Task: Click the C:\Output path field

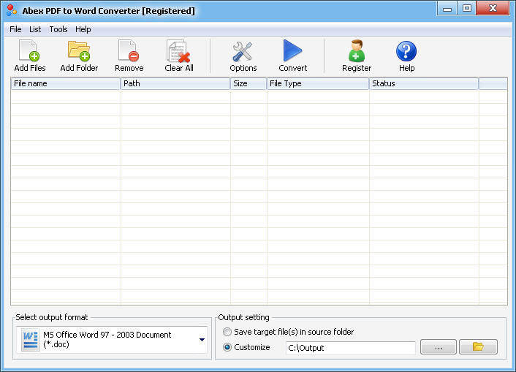Action: point(350,348)
